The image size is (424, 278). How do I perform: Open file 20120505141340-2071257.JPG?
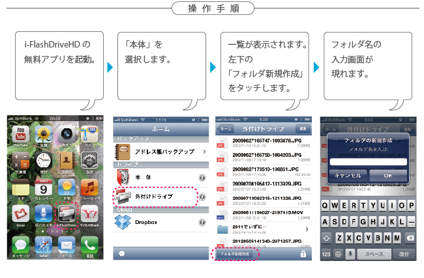coord(264,242)
